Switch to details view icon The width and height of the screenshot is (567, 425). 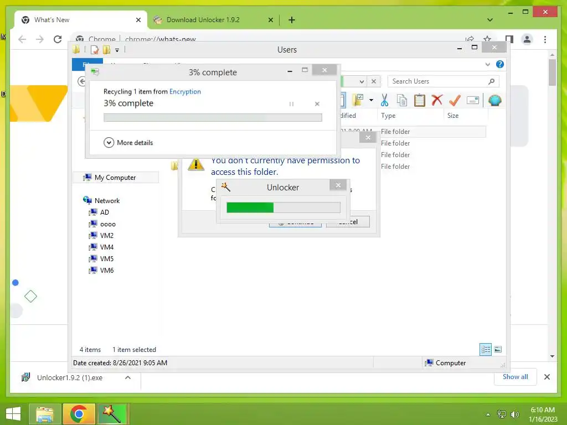point(486,350)
